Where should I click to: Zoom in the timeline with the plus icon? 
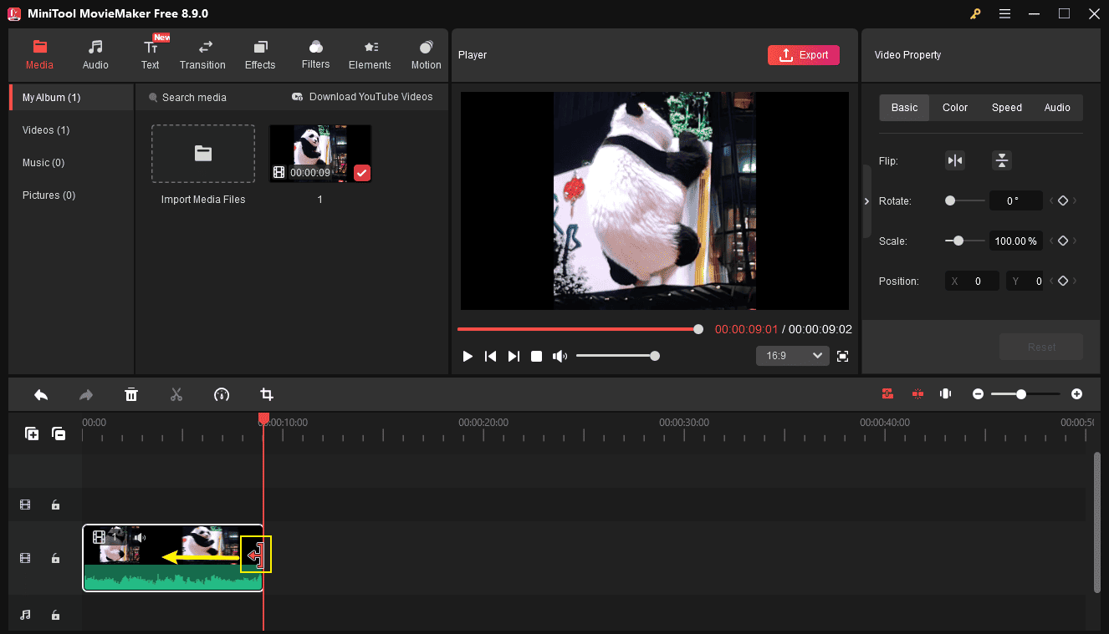1076,394
